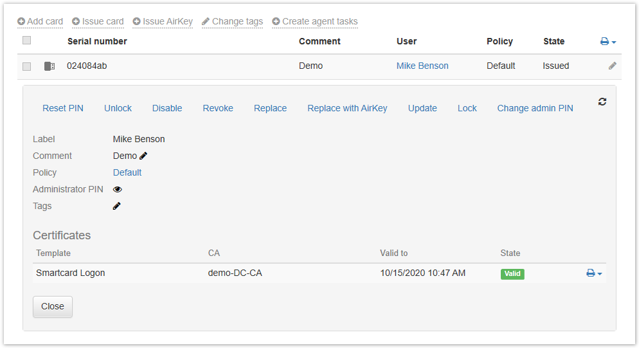
Task: Edit the Demo comment with pencil icon
Action: click(x=143, y=156)
